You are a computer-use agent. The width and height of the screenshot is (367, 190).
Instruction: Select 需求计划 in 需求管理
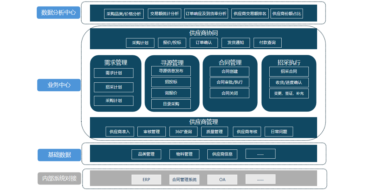click(113, 73)
